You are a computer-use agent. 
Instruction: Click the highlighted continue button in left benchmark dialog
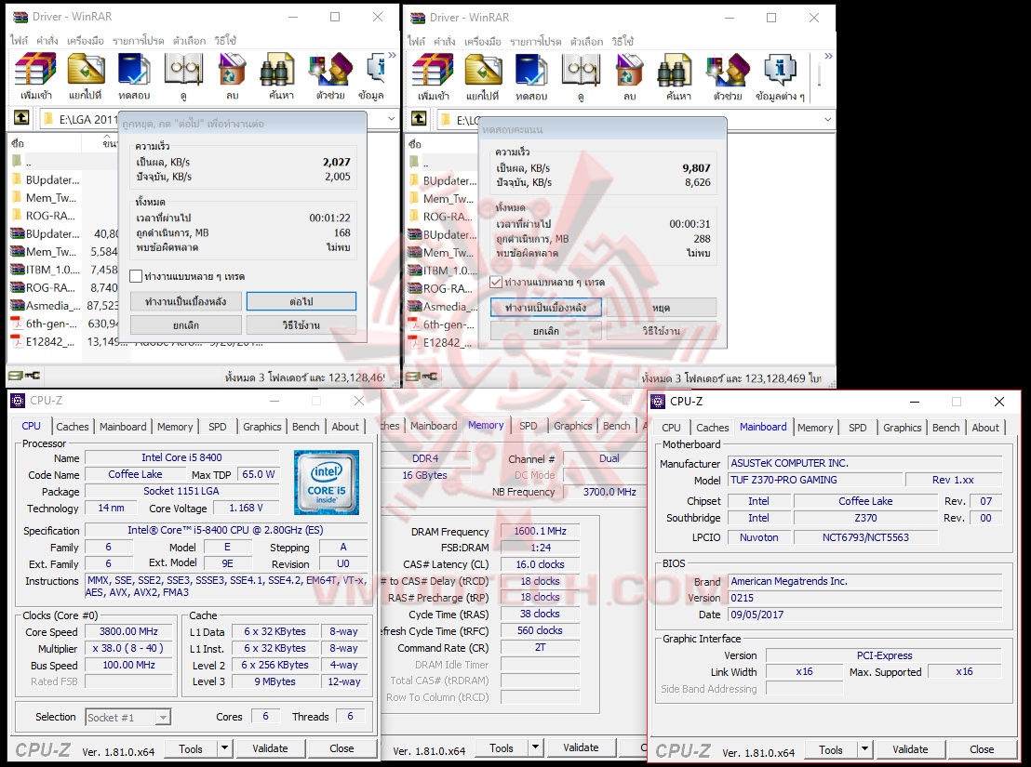[x=301, y=301]
